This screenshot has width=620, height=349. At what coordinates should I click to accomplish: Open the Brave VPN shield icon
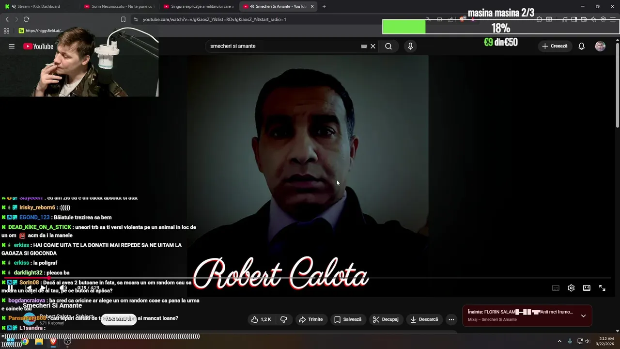(603, 19)
